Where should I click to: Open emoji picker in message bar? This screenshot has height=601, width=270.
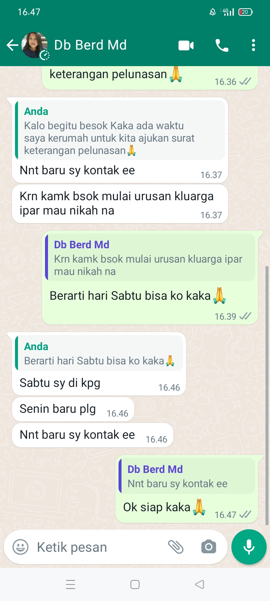coord(21,547)
